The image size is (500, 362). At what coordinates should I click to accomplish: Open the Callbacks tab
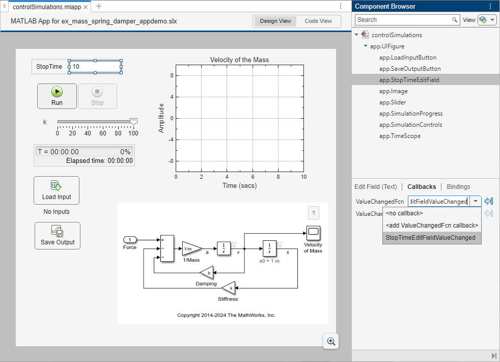coord(422,187)
